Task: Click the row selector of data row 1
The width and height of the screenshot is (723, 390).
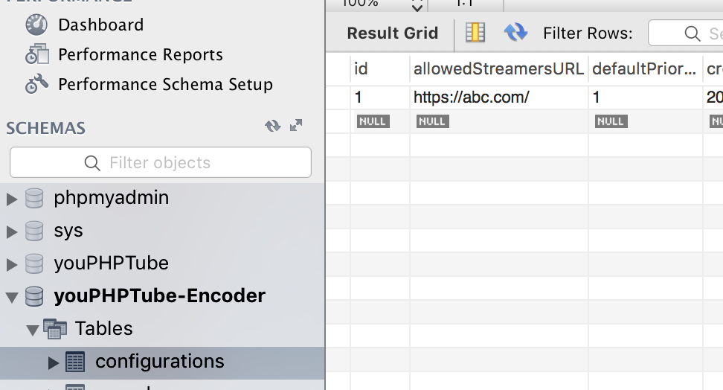Action: 338,97
